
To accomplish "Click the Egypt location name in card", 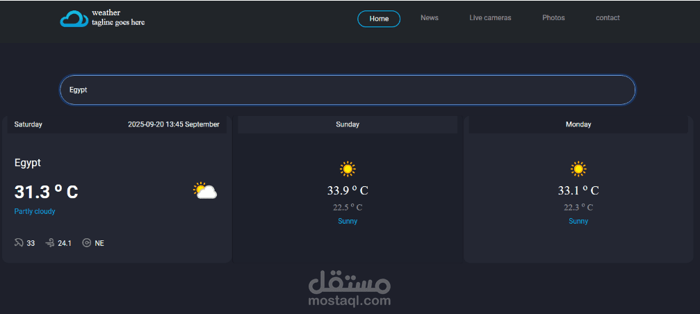I will click(28, 163).
